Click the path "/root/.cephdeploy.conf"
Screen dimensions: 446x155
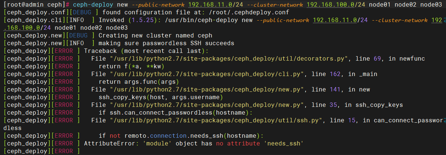point(249,12)
